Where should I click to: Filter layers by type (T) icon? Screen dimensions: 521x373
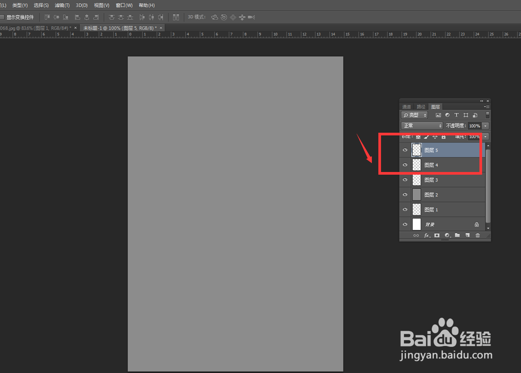[x=457, y=115]
